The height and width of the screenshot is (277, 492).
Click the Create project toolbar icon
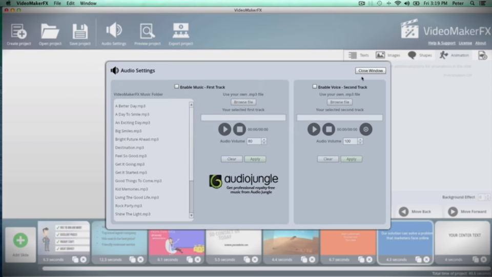click(x=19, y=31)
